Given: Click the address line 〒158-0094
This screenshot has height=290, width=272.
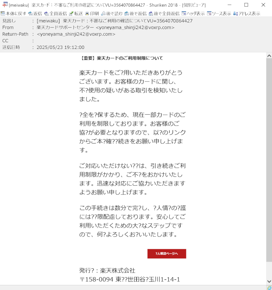Looking at the screenshot, I should point(130,279).
